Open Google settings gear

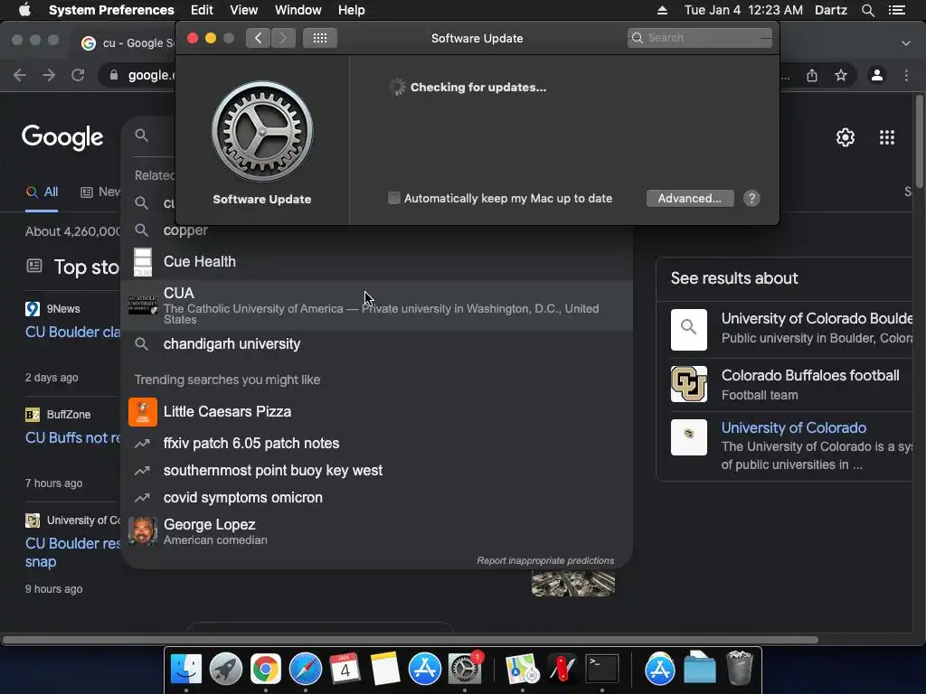click(846, 137)
